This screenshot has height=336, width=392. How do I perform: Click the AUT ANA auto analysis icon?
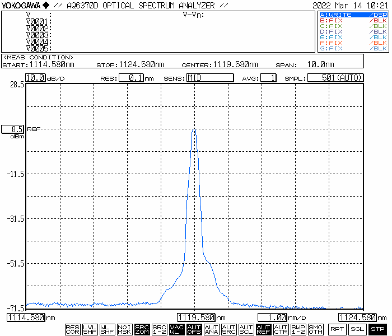(x=212, y=329)
